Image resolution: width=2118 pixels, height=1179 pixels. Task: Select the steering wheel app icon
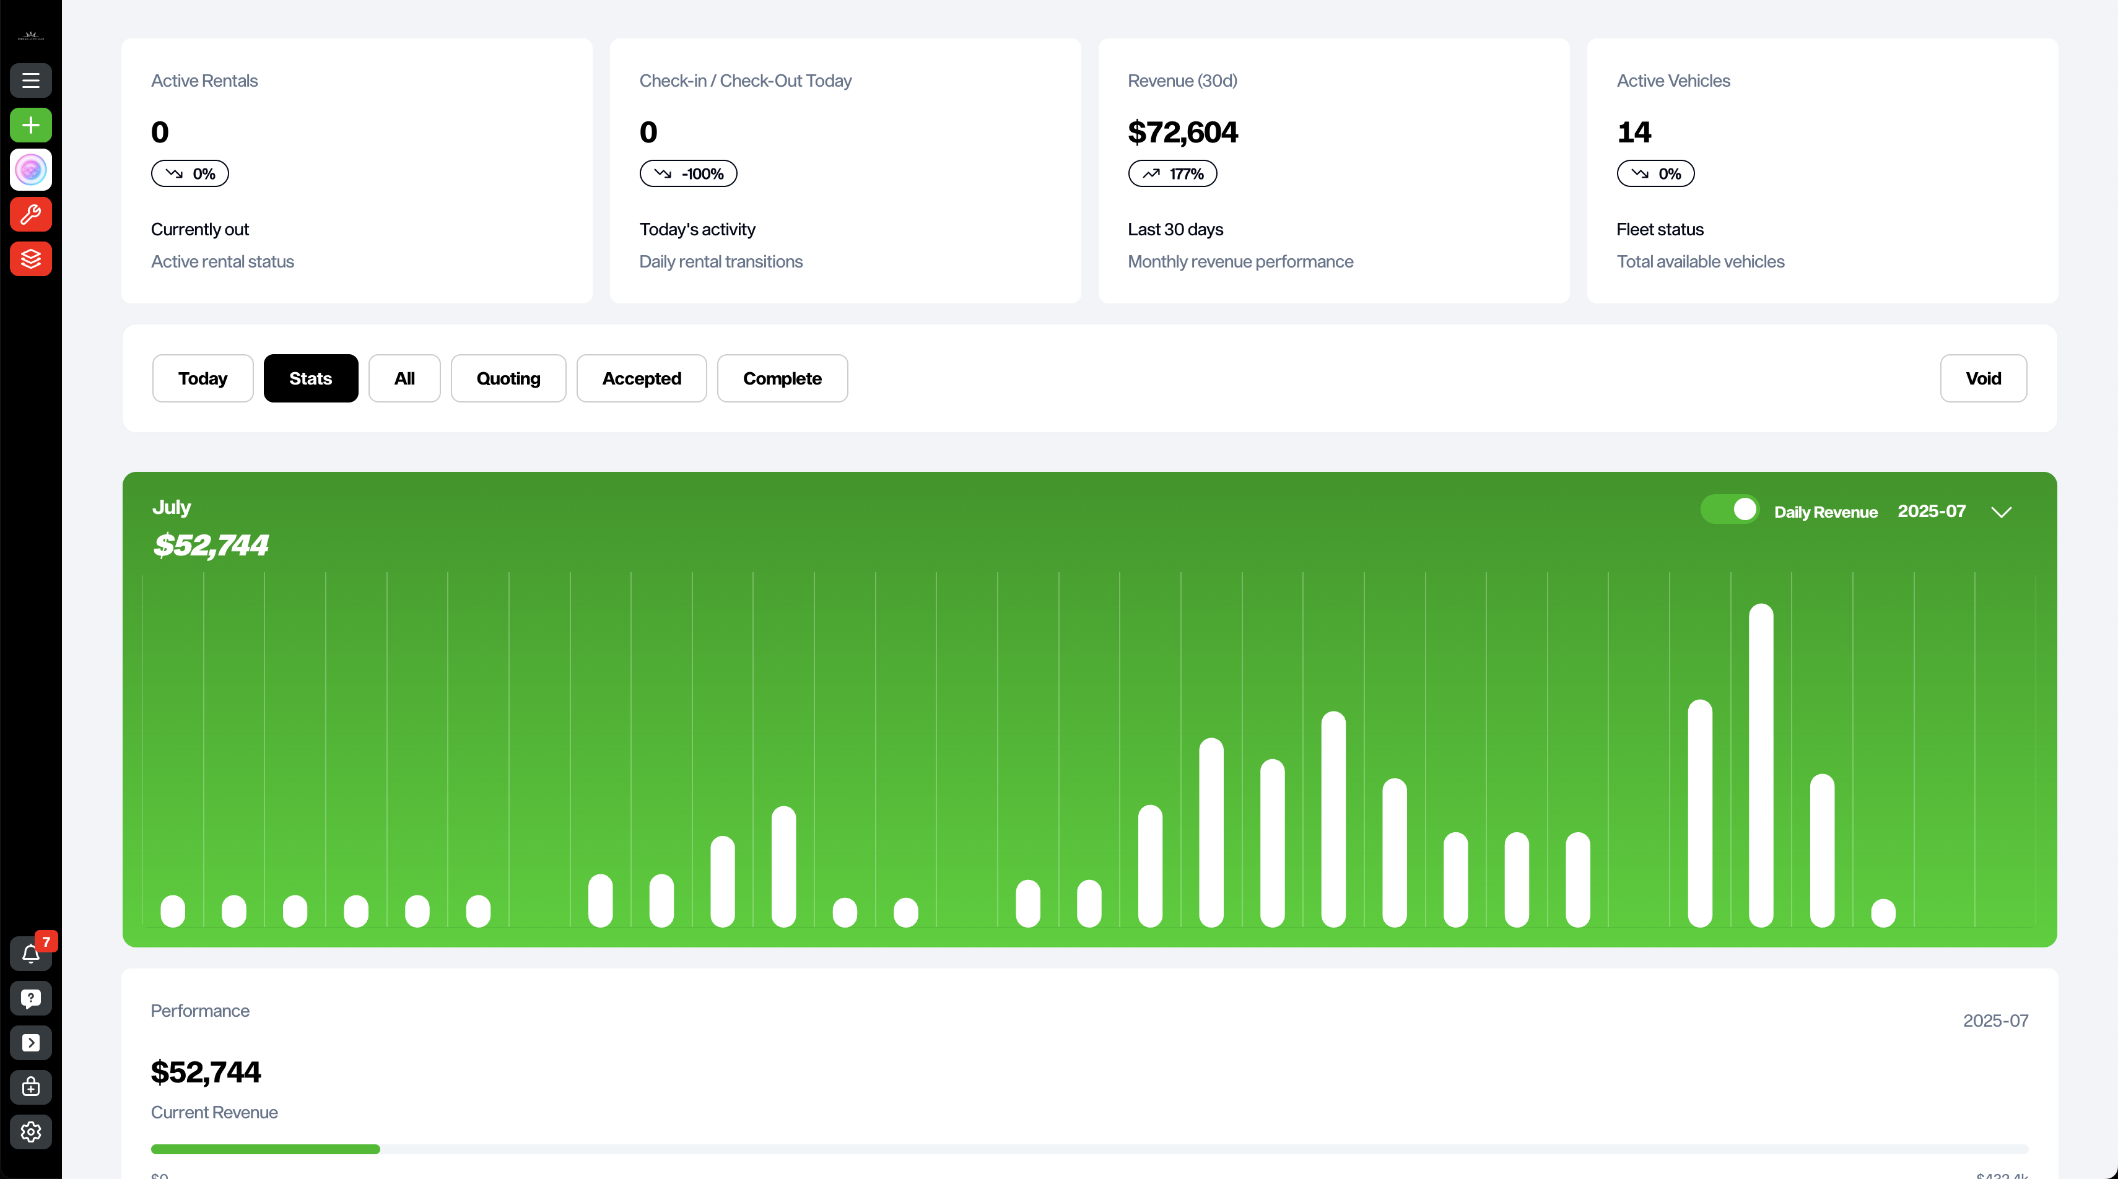coord(30,170)
